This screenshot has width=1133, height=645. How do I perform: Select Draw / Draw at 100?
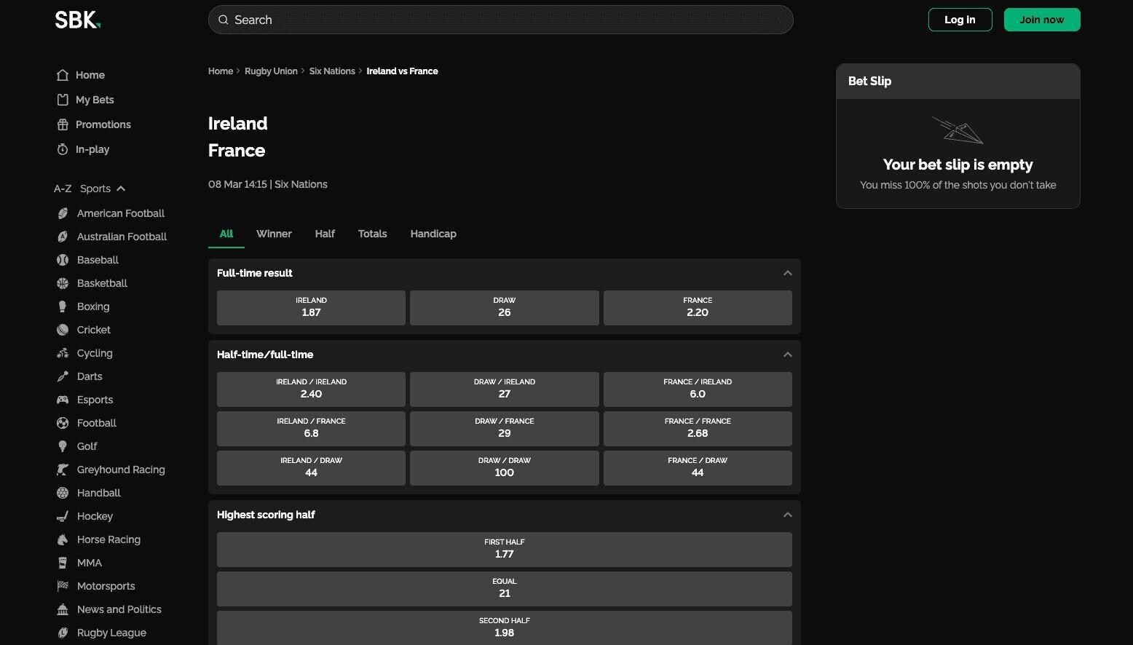click(x=505, y=468)
